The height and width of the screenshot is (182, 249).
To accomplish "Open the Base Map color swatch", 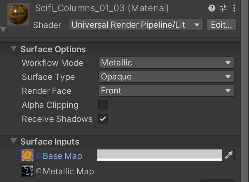I will click(159, 155).
